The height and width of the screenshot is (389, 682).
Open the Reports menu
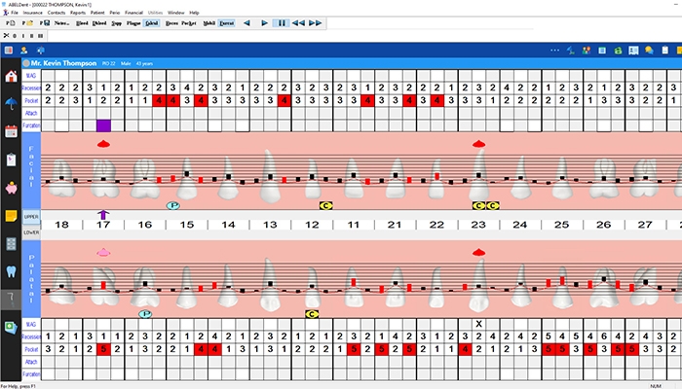tap(78, 13)
